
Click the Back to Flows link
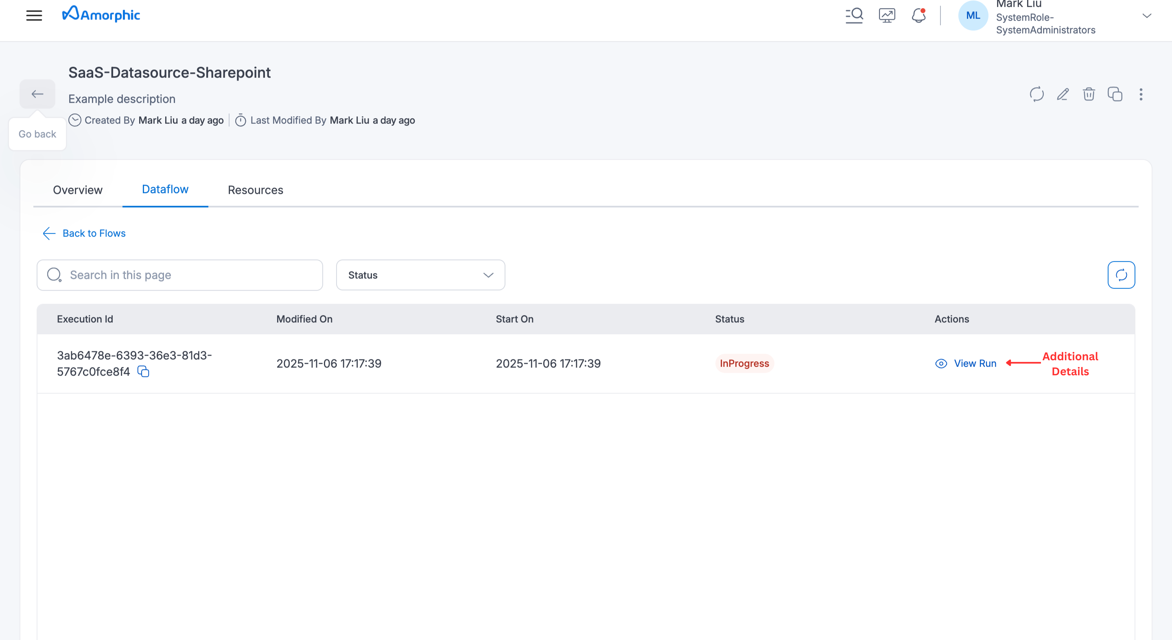pyautogui.click(x=84, y=233)
